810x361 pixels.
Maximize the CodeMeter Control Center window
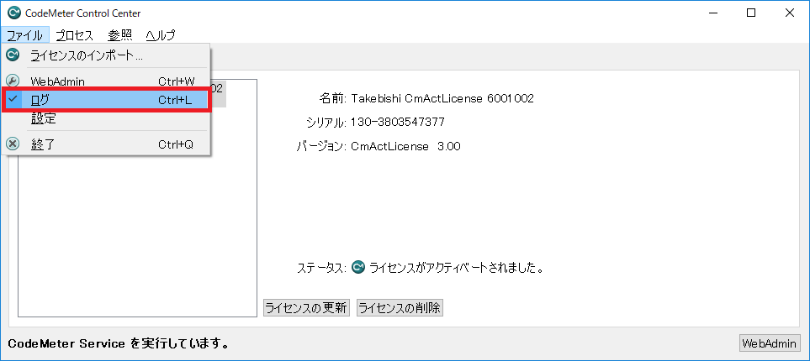pyautogui.click(x=751, y=13)
